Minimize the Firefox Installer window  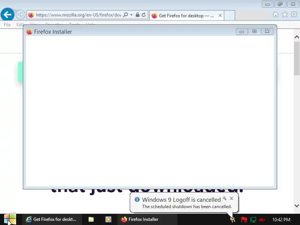pos(241,31)
